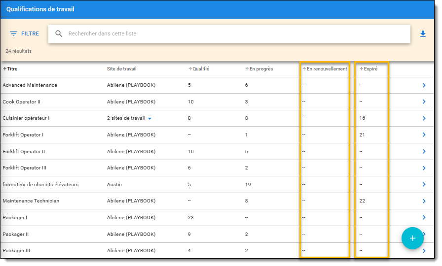Open Cook Operator II details chevron

(423, 102)
